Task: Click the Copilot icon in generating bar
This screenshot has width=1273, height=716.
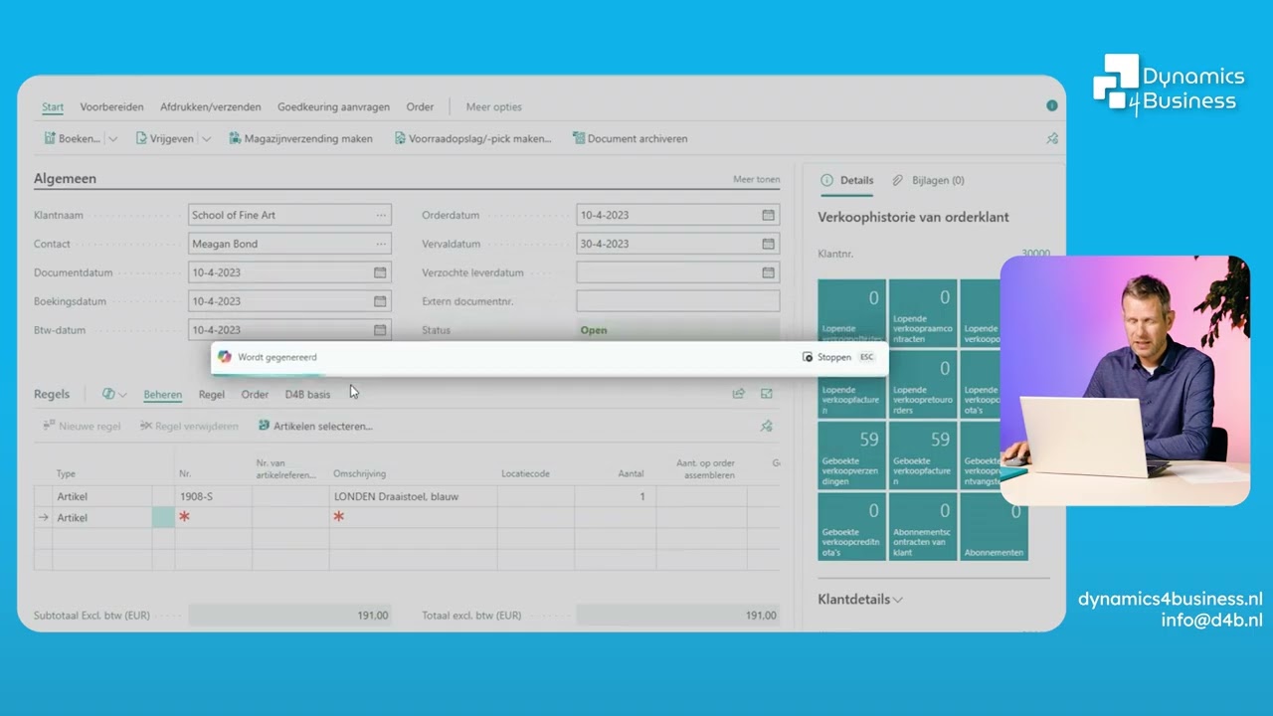Action: coord(225,357)
